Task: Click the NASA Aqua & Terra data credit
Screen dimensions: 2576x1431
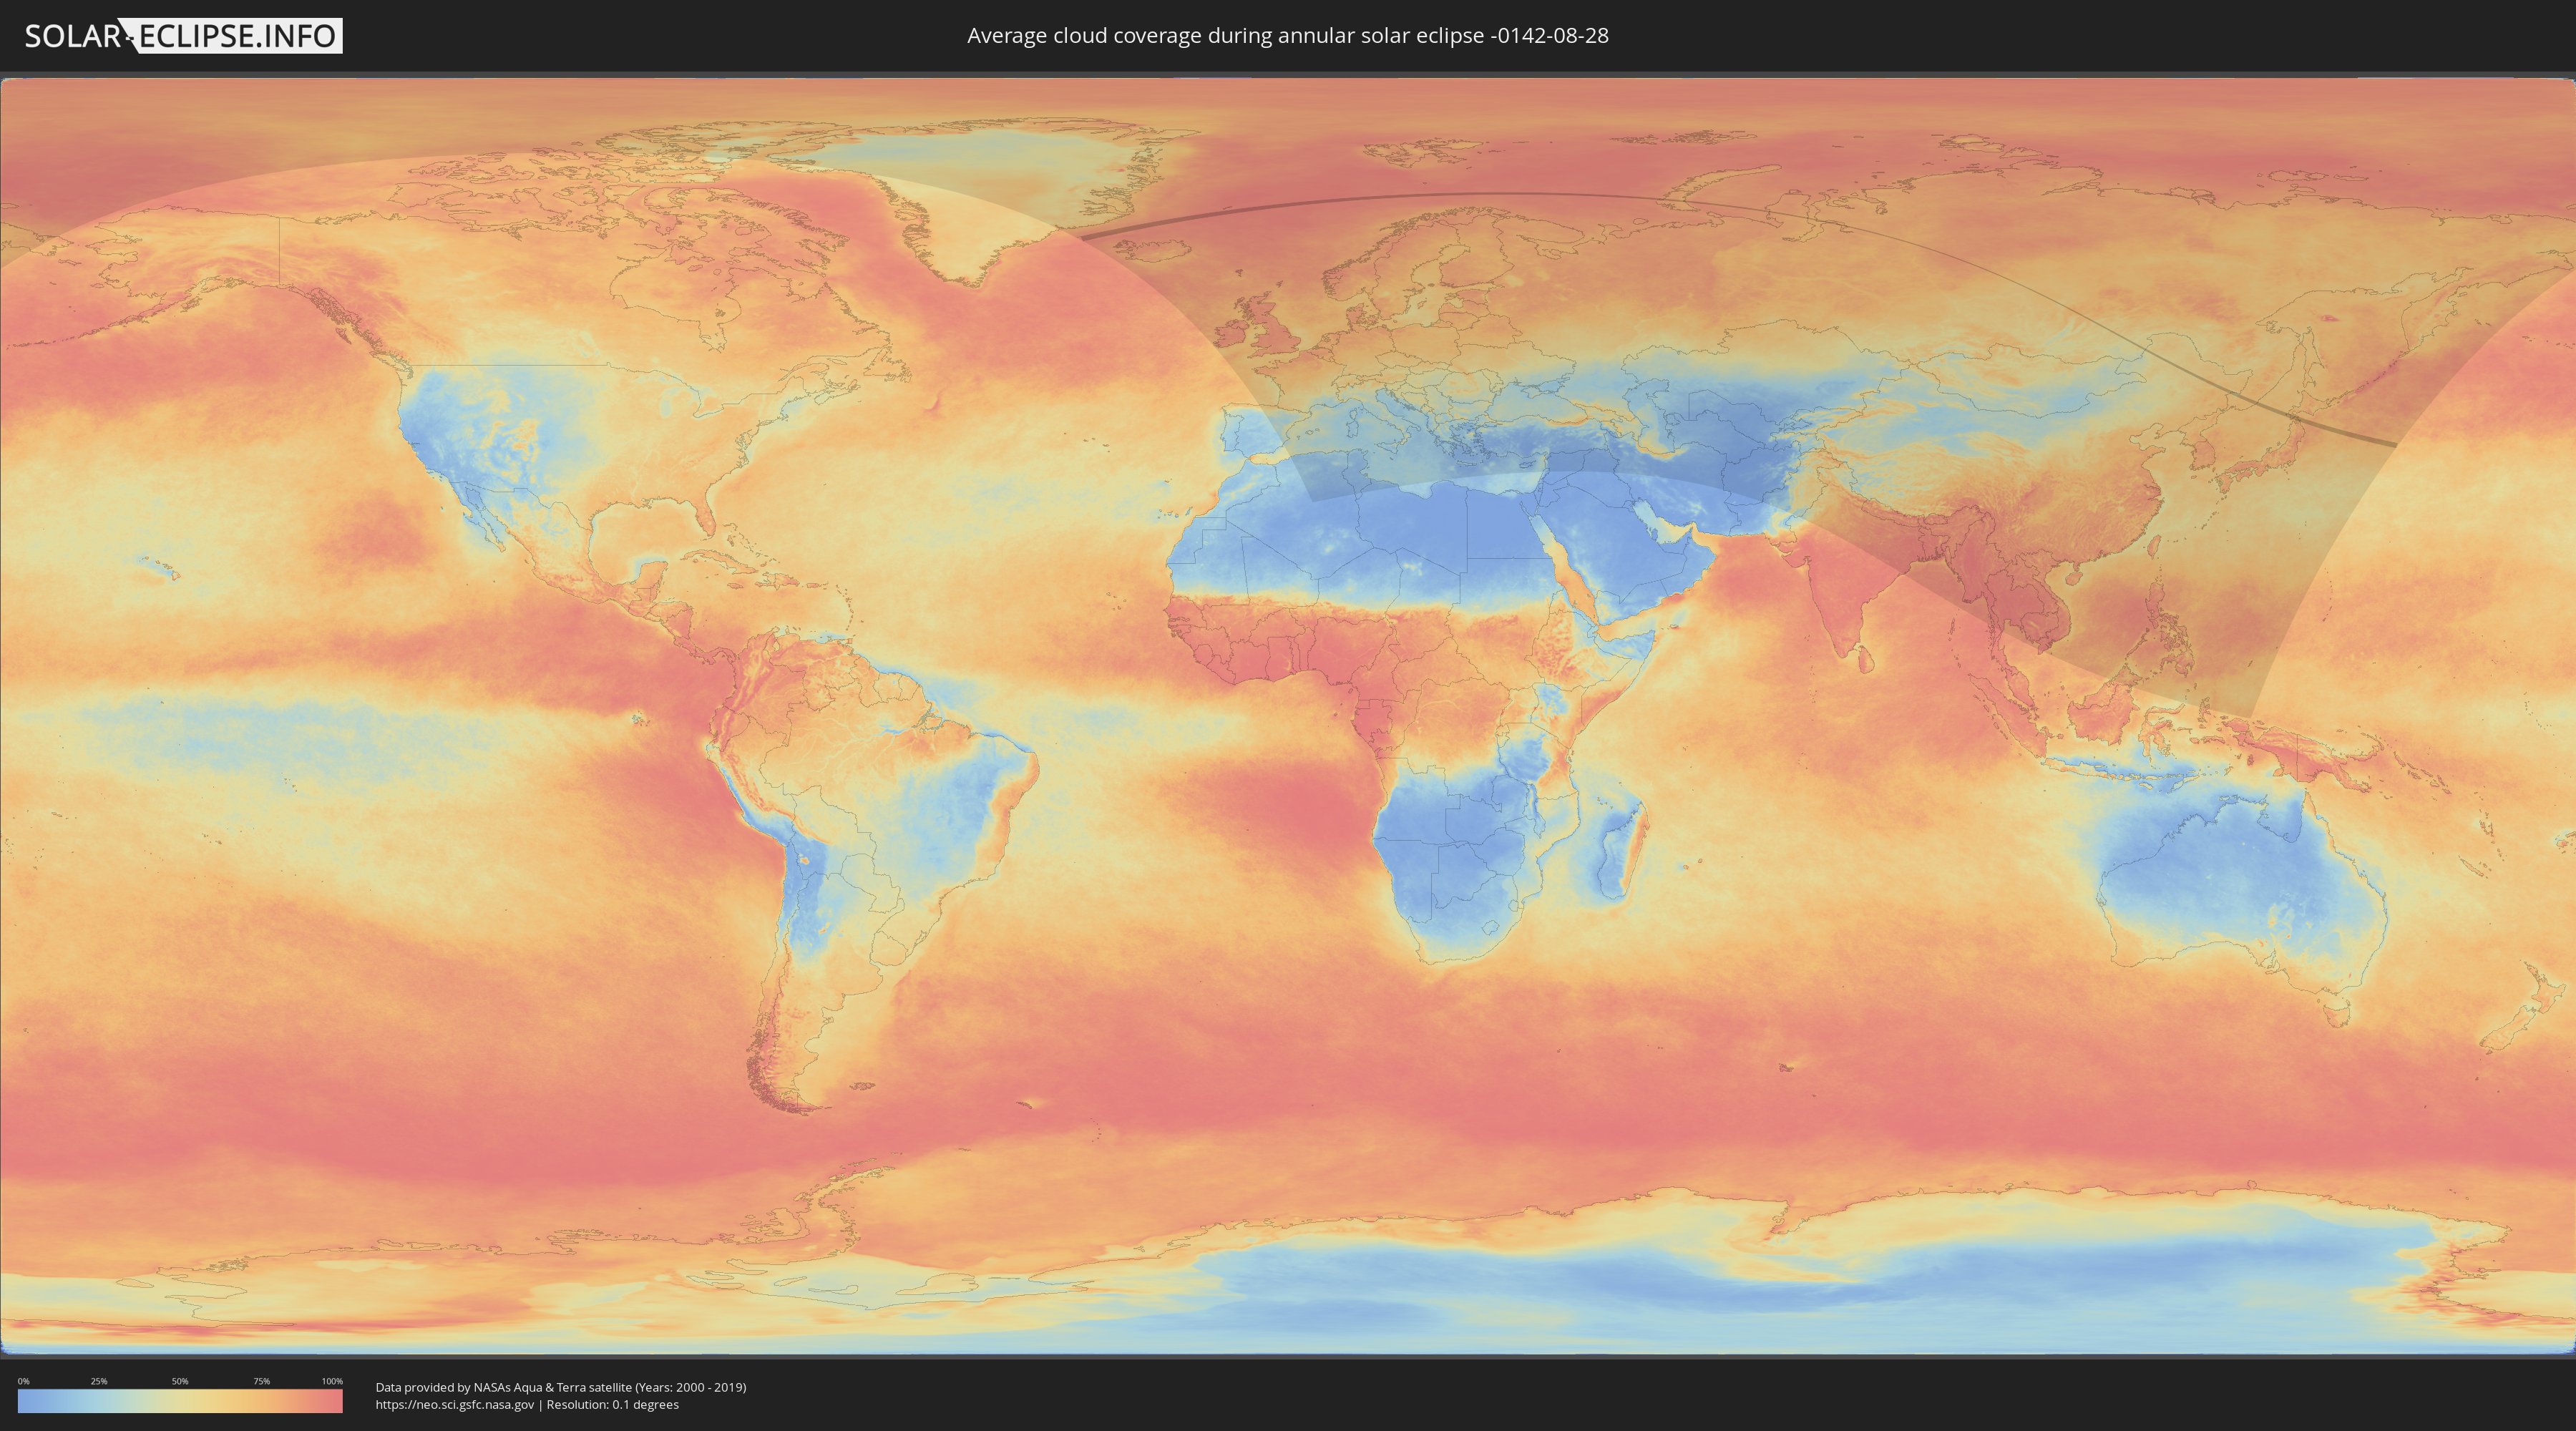Action: point(560,1387)
